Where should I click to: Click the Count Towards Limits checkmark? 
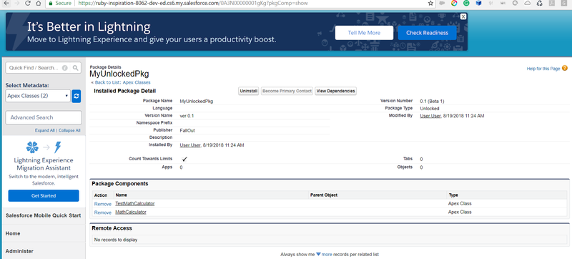184,160
